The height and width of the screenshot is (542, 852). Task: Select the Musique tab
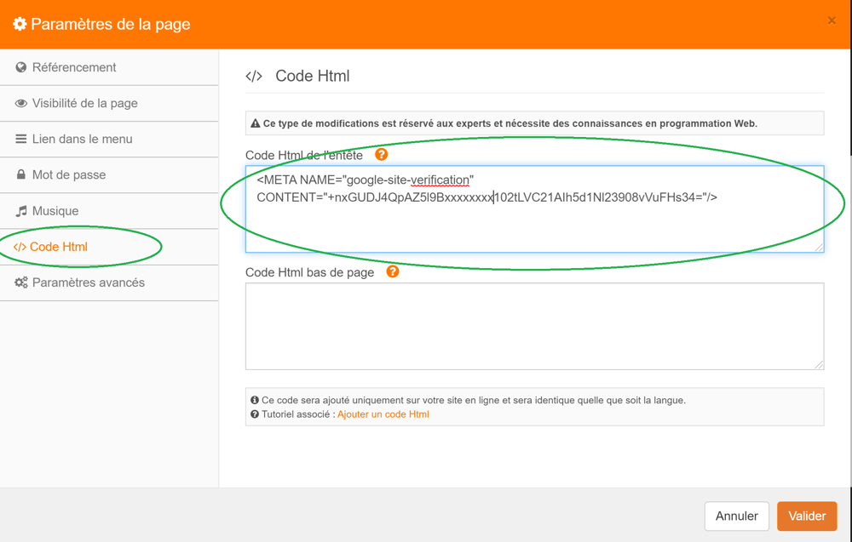55,211
